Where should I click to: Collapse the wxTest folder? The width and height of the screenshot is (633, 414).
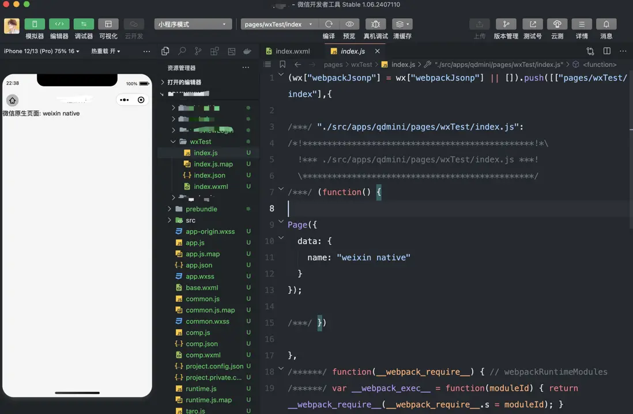click(174, 142)
